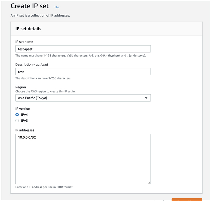Click the Description - optional label
This screenshot has width=211, height=201.
click(32, 64)
